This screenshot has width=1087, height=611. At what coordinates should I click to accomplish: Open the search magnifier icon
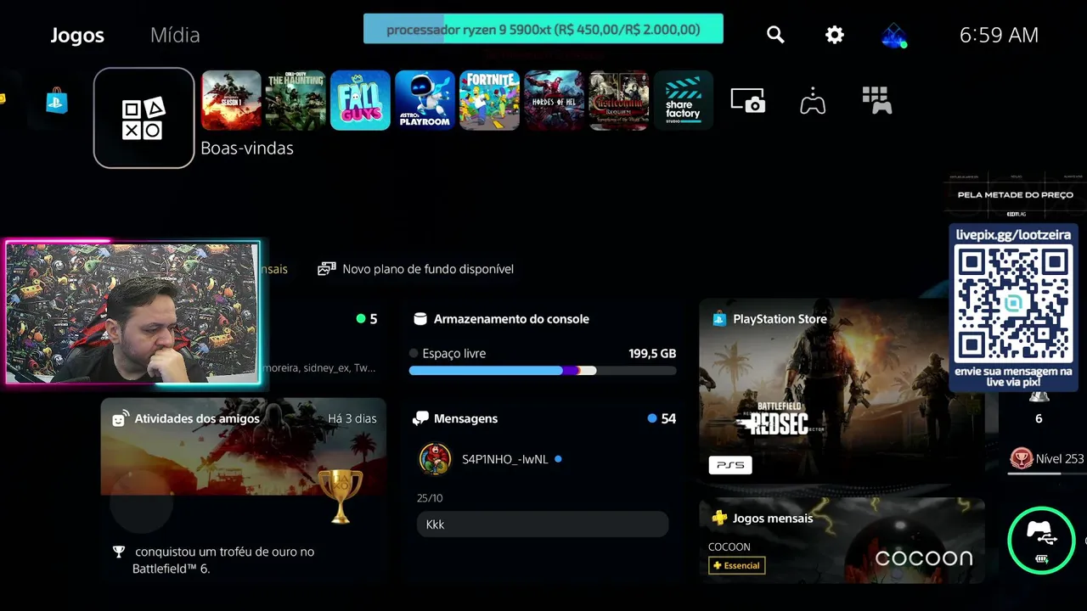pyautogui.click(x=775, y=35)
